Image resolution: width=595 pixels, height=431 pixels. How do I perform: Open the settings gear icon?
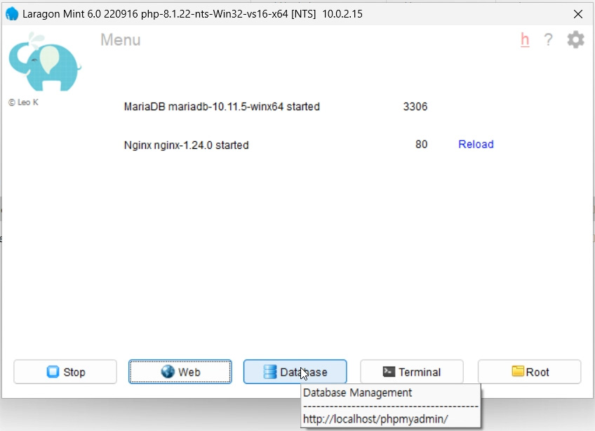(x=575, y=39)
